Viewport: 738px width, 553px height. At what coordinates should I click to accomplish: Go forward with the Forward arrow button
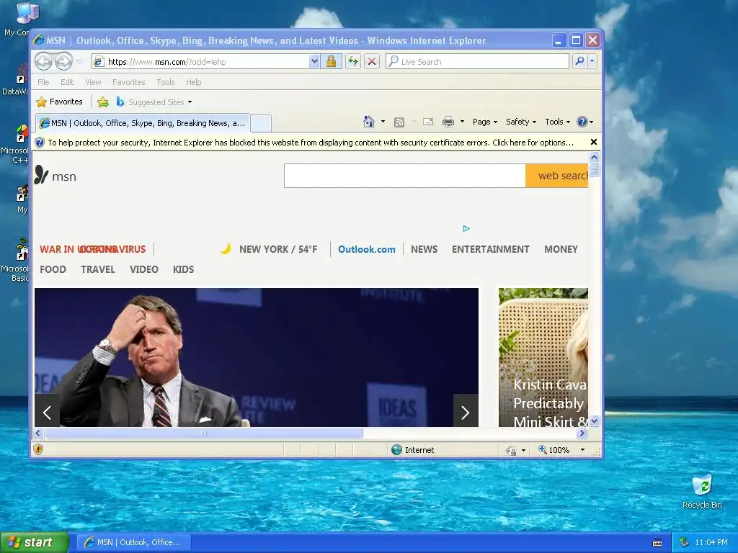(63, 62)
